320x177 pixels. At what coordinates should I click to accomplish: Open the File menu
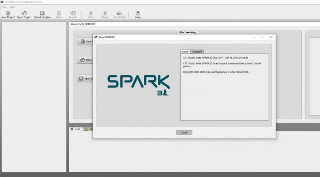(4, 7)
